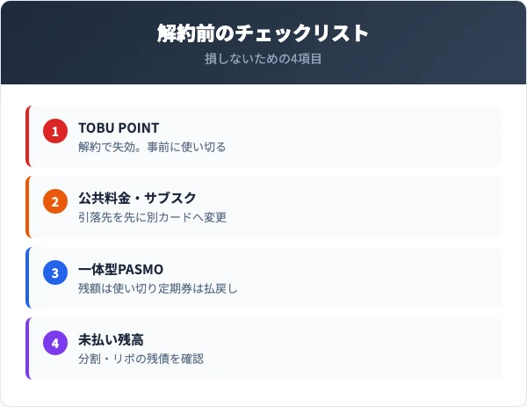Viewport: 527px width, 407px height.
Task: Select the 公共料金・サブスク heading
Action: click(137, 198)
